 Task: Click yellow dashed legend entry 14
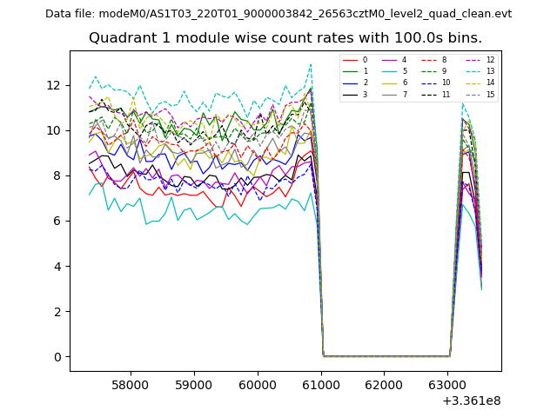pos(479,83)
